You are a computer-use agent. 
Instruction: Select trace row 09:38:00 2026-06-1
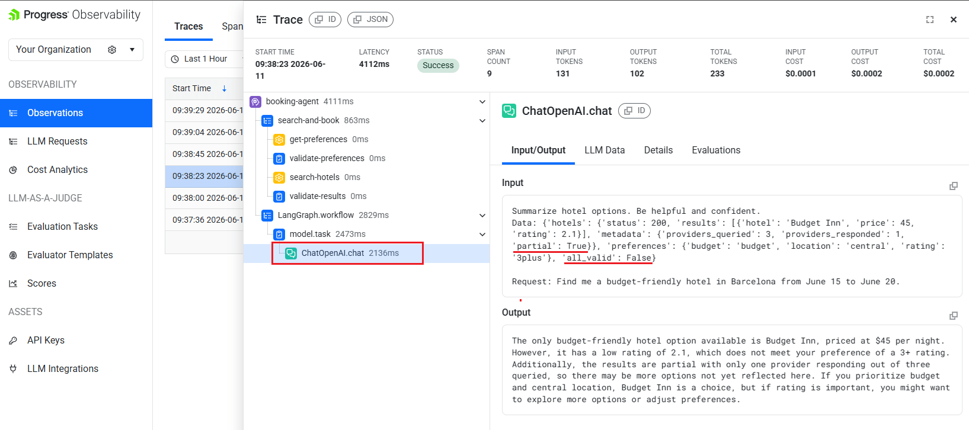coord(204,198)
